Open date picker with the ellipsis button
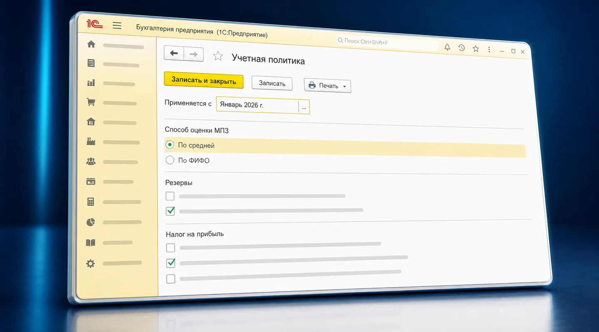The height and width of the screenshot is (332, 599). 304,107
